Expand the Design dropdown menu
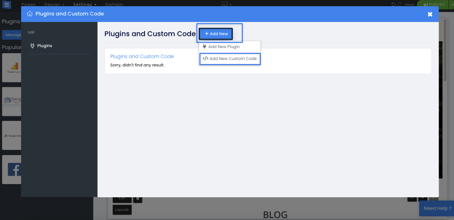This screenshot has width=454, height=220. coord(54,4)
